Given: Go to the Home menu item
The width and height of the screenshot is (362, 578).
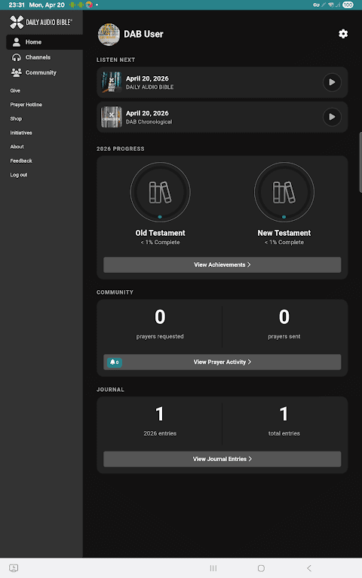Looking at the screenshot, I should pos(44,42).
